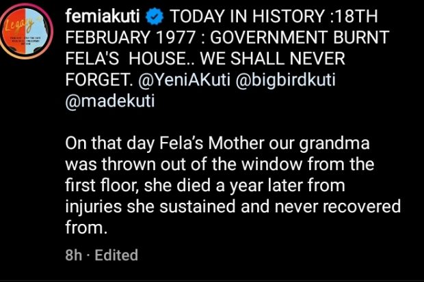Viewport: 424px width, 282px height.
Task: Click the FELA'S HOUSE text
Action: point(120,59)
